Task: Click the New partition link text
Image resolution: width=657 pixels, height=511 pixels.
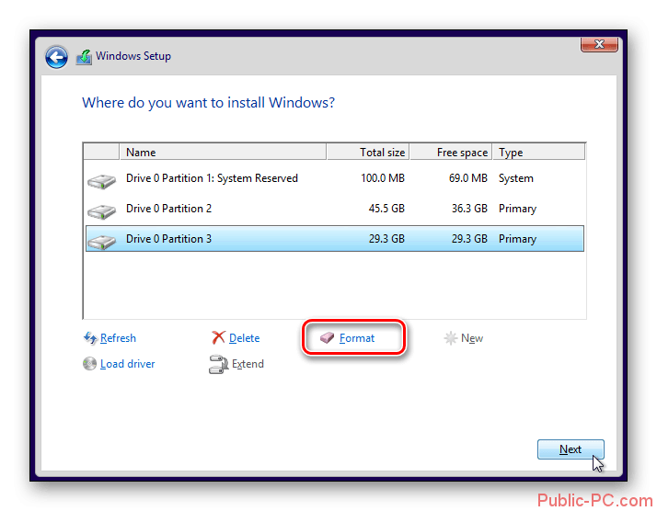Action: pos(472,338)
